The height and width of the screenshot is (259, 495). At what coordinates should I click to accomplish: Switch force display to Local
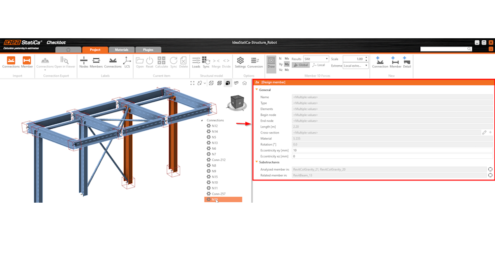coord(318,65)
